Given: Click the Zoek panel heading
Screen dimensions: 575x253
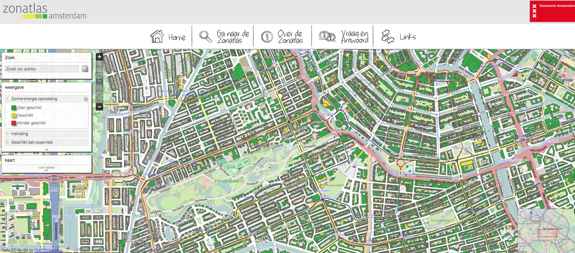Looking at the screenshot, I should coord(10,58).
